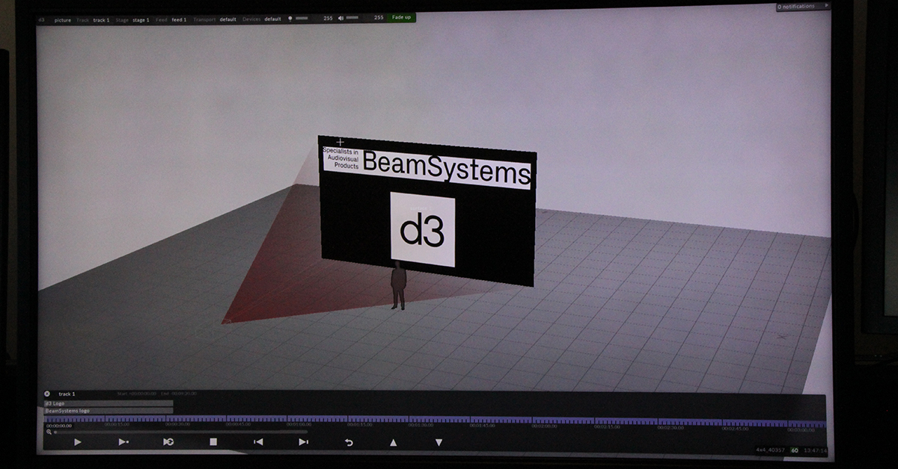Select the d3 Logo layer in the timeline
Screen dimensions: 898x469
[109, 403]
